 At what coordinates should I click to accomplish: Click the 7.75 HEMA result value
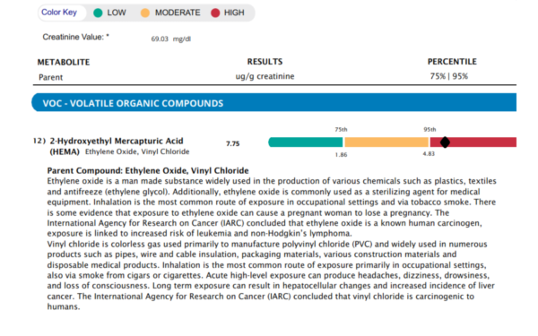point(232,143)
